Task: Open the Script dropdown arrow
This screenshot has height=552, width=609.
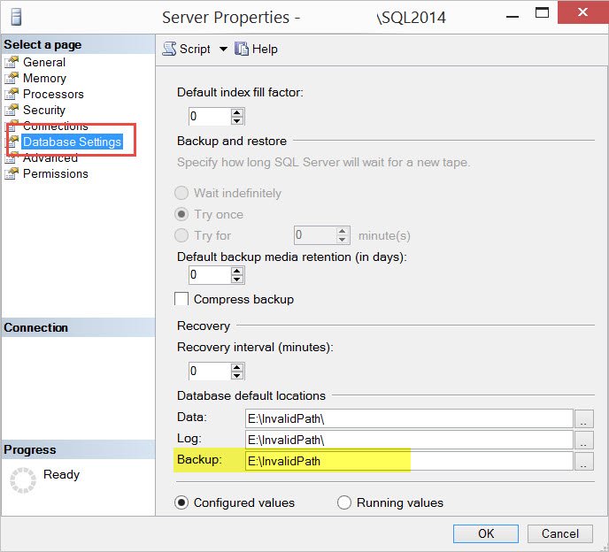Action: coord(223,49)
